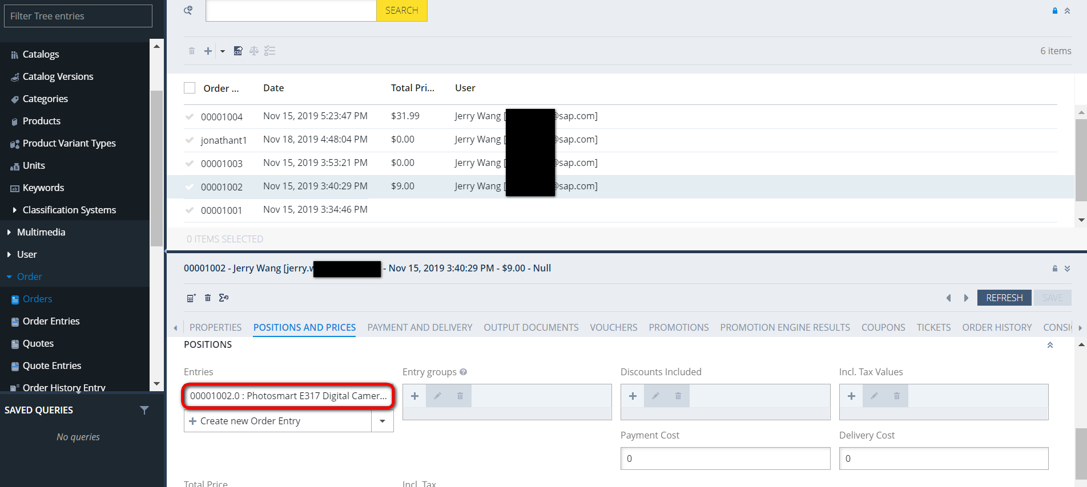
Task: Remove Entry group with trash icon
Action: (460, 396)
